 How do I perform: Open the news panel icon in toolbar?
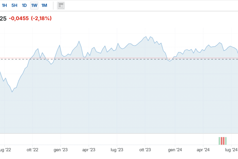61,6
